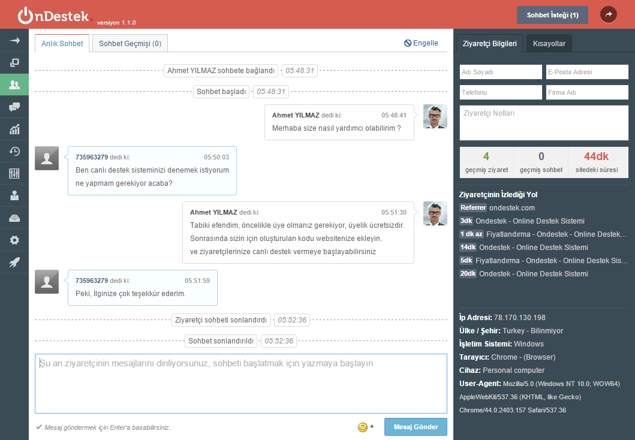Click the arrow icon atop the left sidebar
Image resolution: width=635 pixels, height=440 pixels.
click(14, 40)
